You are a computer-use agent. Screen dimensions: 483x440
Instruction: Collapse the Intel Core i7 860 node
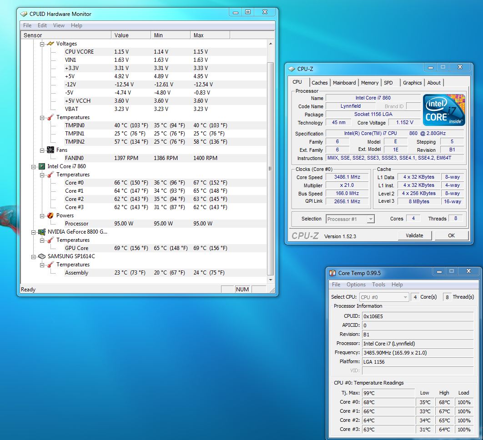click(33, 166)
